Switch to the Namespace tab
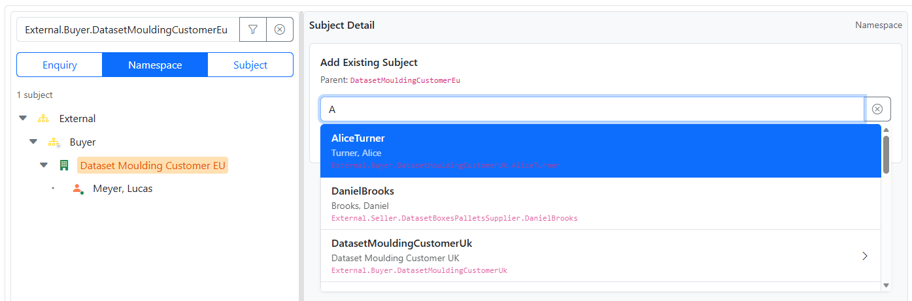This screenshot has width=912, height=301. (155, 65)
